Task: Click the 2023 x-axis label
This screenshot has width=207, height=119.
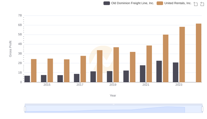Action: (x=179, y=85)
